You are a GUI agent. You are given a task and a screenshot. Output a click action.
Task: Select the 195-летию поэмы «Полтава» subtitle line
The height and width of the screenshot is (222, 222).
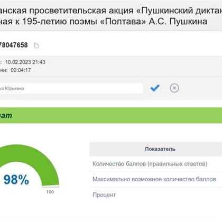pyautogui.click(x=104, y=22)
